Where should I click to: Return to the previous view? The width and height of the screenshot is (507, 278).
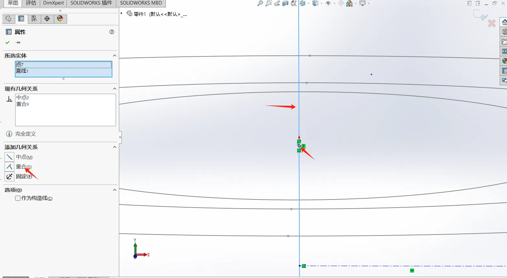[277, 3]
